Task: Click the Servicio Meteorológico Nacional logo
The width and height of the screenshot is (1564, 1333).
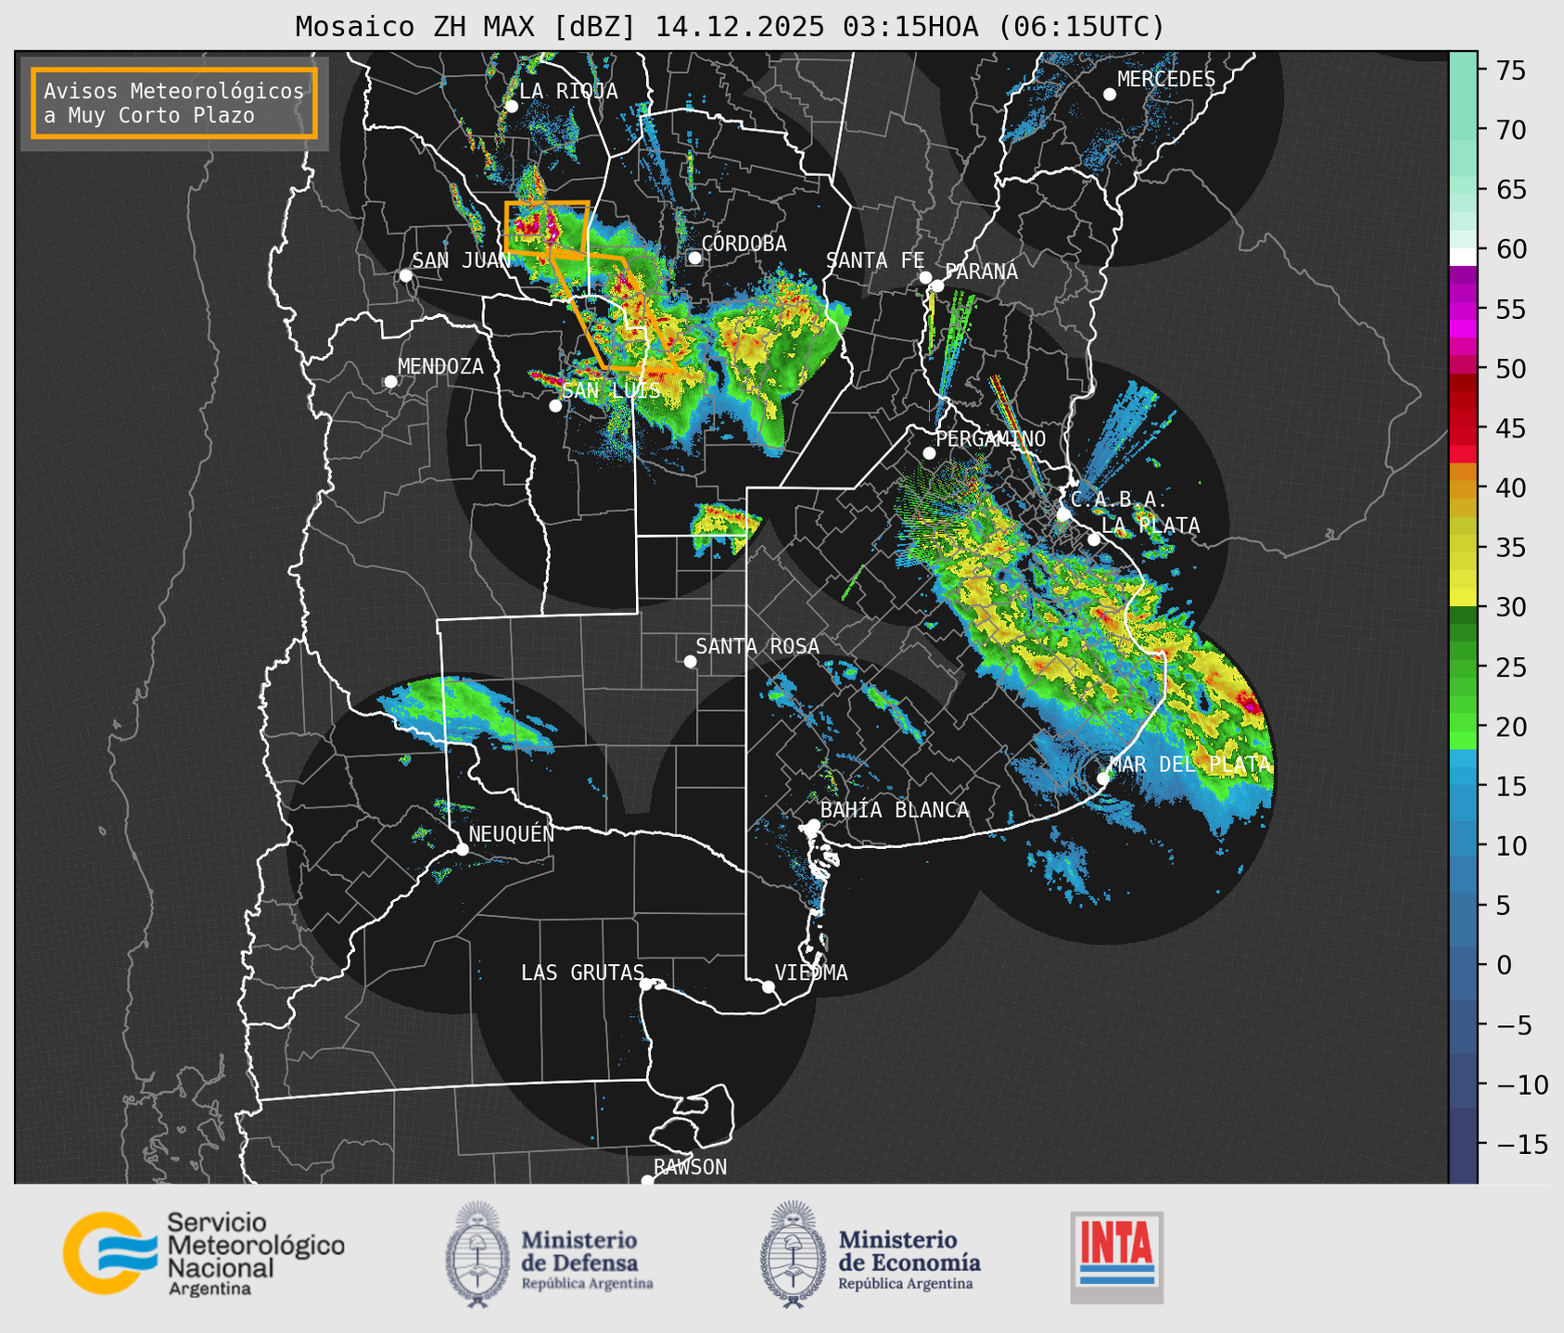Action: 203,1253
